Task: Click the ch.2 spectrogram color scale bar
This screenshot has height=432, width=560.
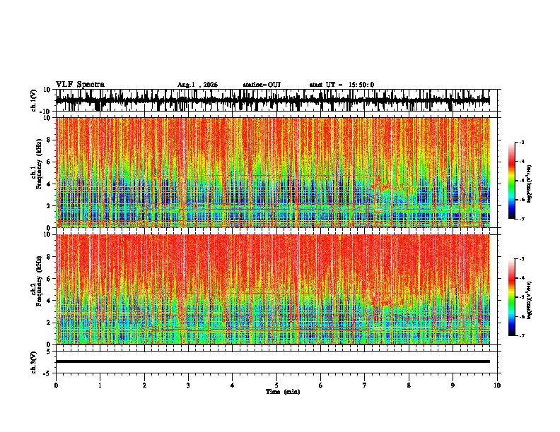Action: coord(511,297)
